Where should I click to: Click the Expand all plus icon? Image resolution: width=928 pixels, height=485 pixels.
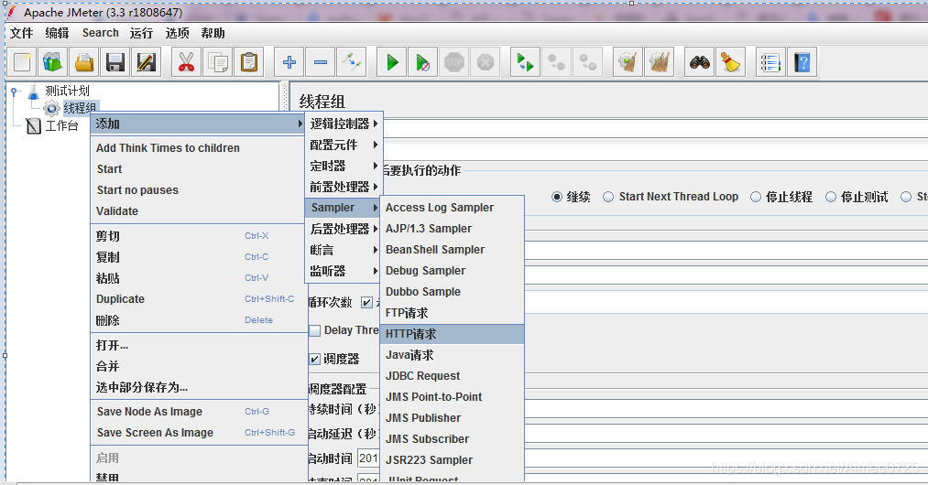point(289,62)
